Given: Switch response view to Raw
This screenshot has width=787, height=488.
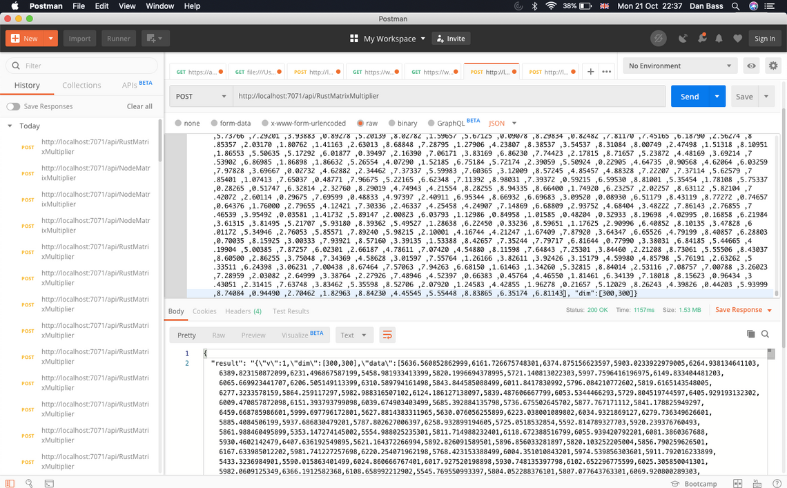Looking at the screenshot, I should [x=218, y=335].
